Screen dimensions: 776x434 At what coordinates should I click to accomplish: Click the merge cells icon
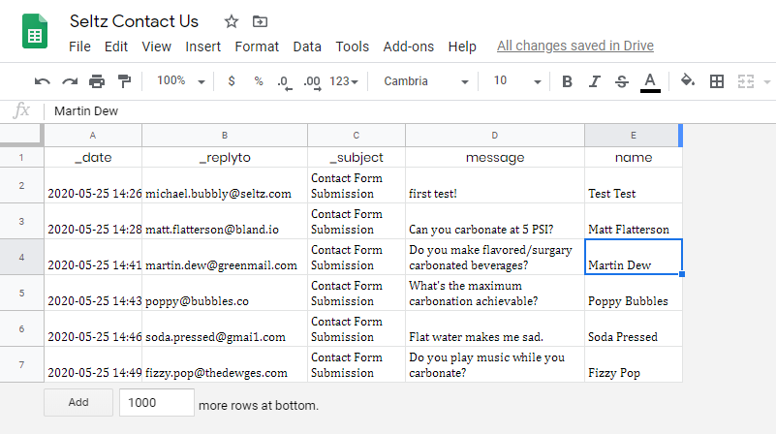(746, 81)
